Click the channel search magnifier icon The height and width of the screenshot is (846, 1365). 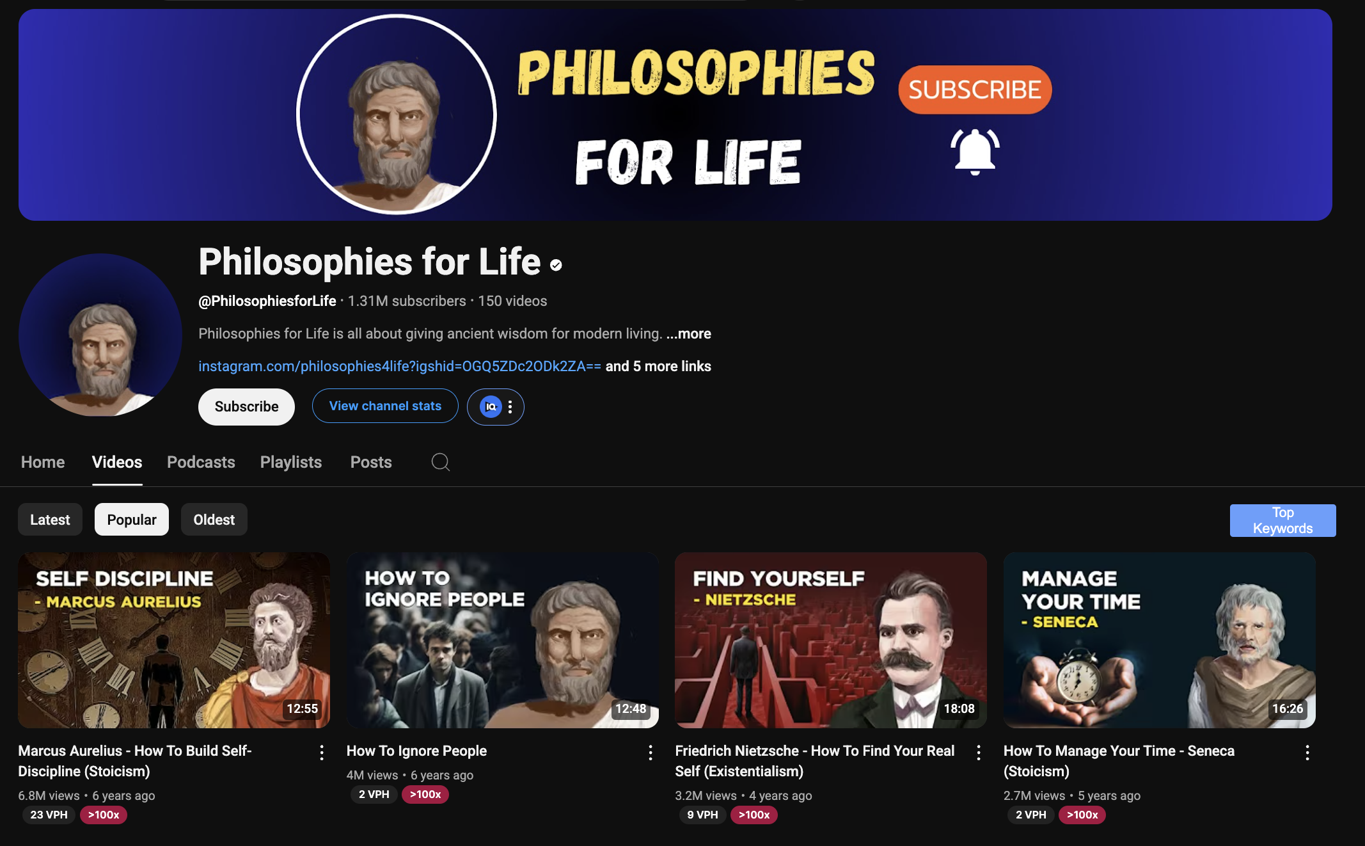click(440, 462)
